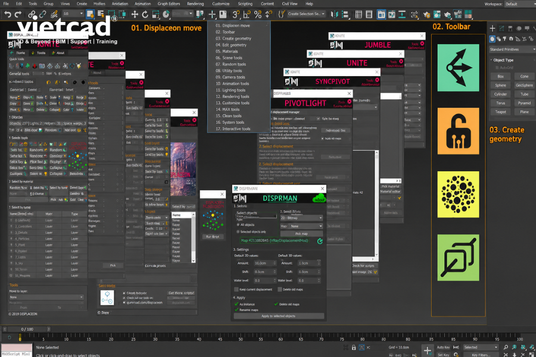Click Apply to selected objects button
The height and width of the screenshot is (357, 536).
279,316
